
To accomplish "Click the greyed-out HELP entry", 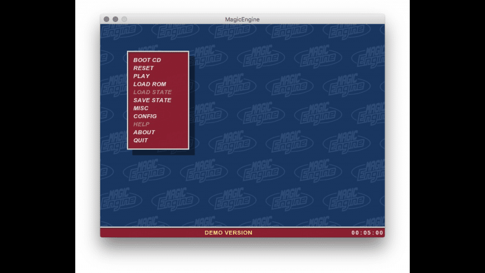I will pos(142,124).
